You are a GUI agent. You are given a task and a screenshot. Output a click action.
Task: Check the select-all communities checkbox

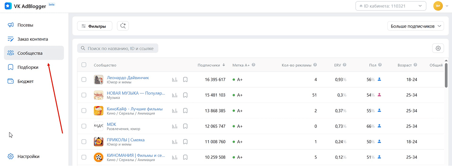pyautogui.click(x=84, y=65)
